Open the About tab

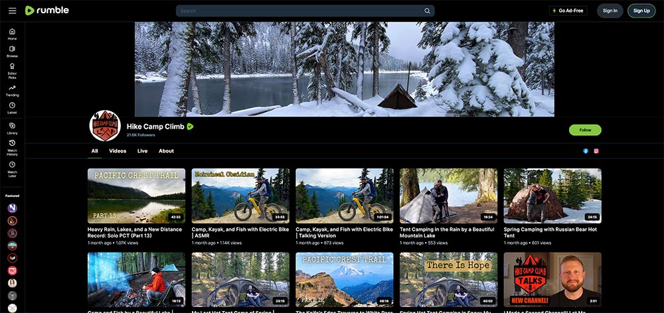(166, 151)
